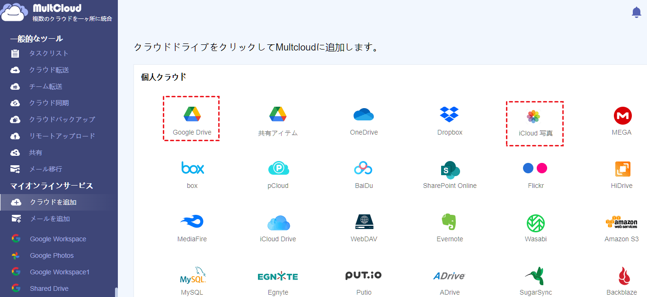This screenshot has height=297, width=647.
Task: Open the notification bell
Action: [637, 13]
